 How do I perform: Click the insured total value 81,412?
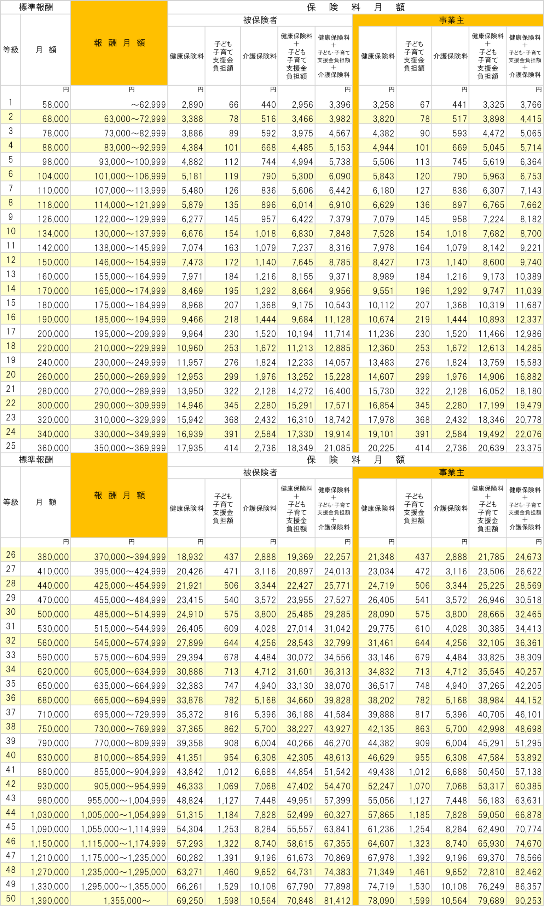(x=337, y=900)
